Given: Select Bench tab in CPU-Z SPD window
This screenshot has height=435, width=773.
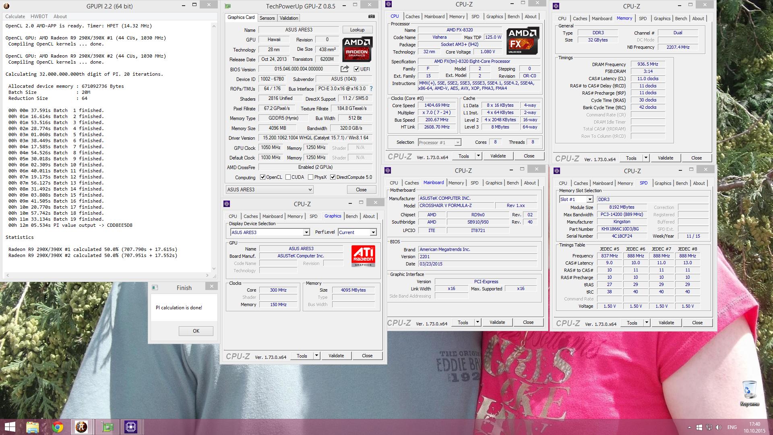Looking at the screenshot, I should [x=682, y=183].
